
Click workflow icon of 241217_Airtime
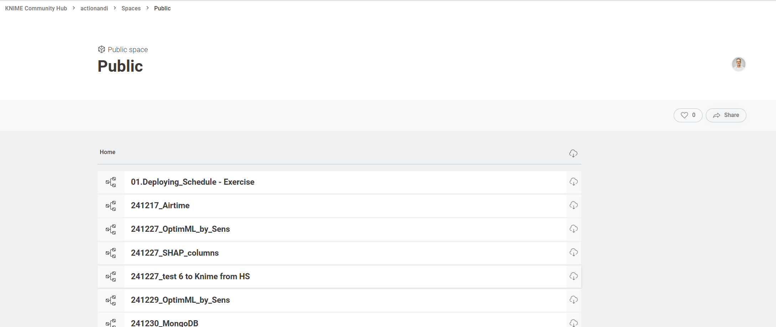coord(111,206)
